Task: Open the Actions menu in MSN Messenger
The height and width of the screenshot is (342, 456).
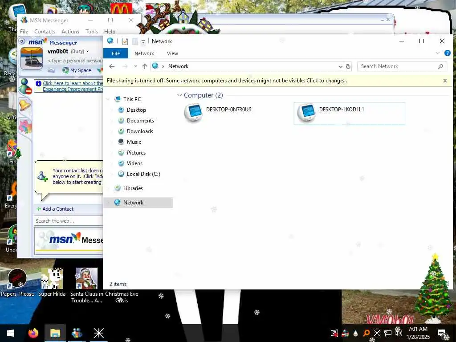Action: [70, 32]
